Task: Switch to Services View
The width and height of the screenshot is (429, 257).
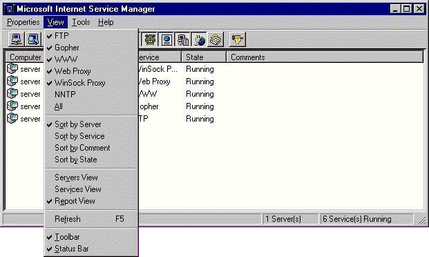Action: [90, 189]
